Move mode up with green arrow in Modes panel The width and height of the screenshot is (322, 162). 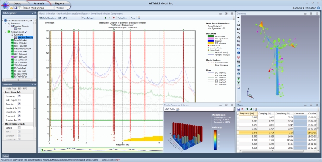[x=247, y=109]
